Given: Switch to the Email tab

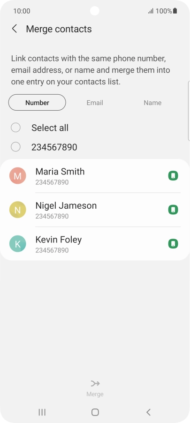Looking at the screenshot, I should tap(95, 103).
